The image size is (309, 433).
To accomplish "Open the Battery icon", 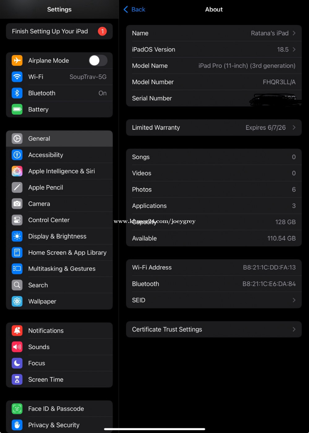I will click(17, 109).
